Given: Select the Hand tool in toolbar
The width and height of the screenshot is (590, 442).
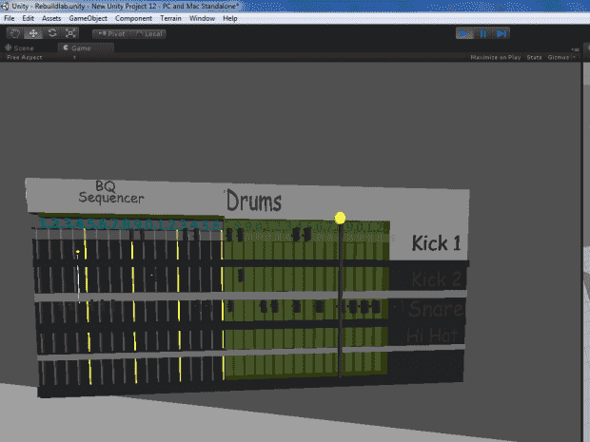Looking at the screenshot, I should tap(14, 33).
